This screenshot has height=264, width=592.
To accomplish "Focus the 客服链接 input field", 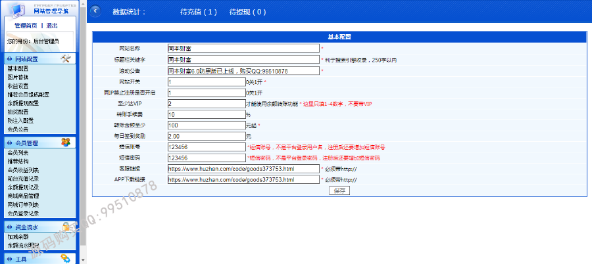I will tap(243, 169).
